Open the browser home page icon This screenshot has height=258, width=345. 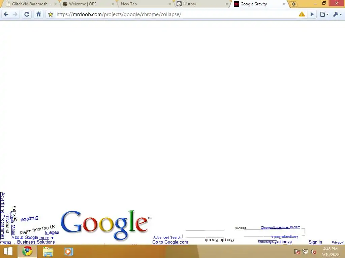[x=38, y=14]
